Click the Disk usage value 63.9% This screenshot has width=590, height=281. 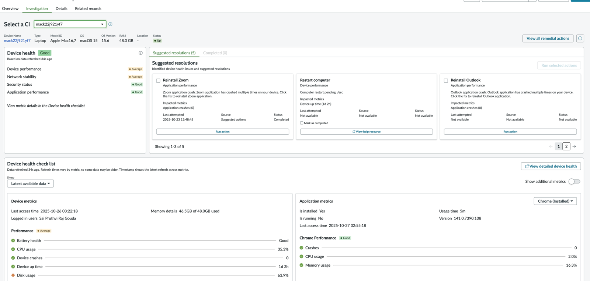point(283,275)
